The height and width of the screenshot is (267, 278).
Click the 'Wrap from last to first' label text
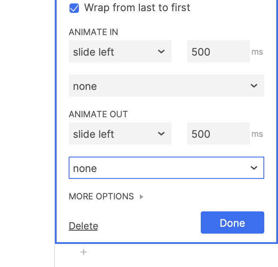(137, 8)
